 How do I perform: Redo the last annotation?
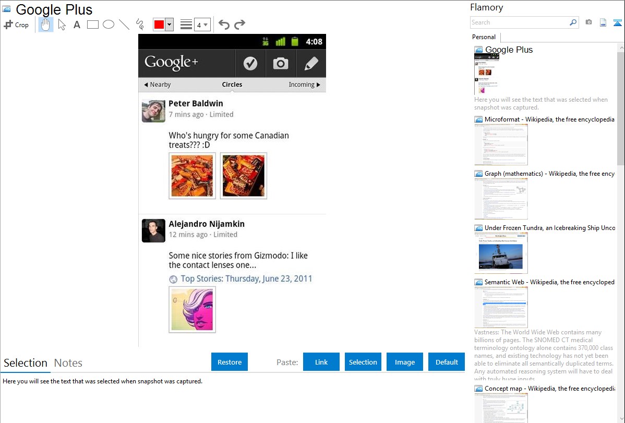tap(239, 25)
